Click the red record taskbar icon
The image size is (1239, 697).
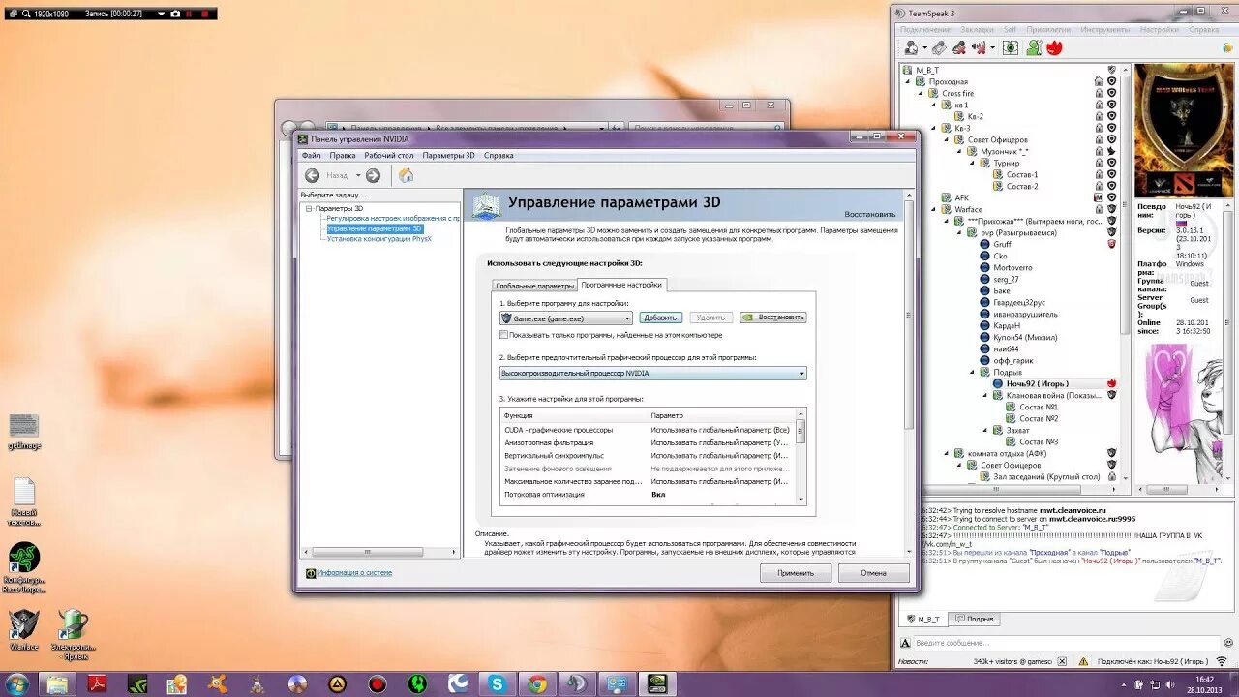pos(377,683)
